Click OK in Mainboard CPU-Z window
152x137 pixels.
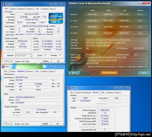(58, 124)
